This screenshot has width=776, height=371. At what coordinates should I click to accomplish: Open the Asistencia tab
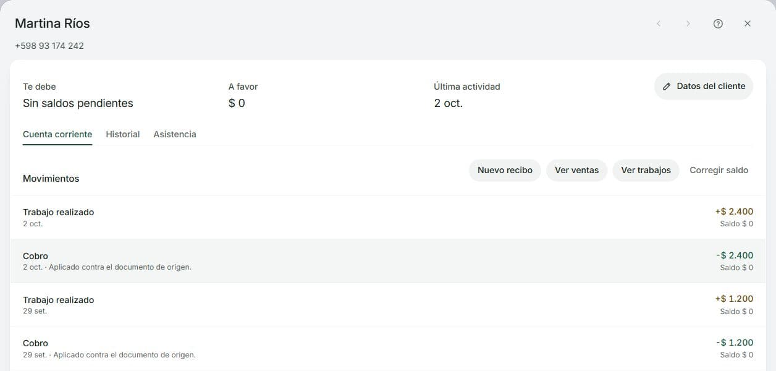click(x=175, y=134)
